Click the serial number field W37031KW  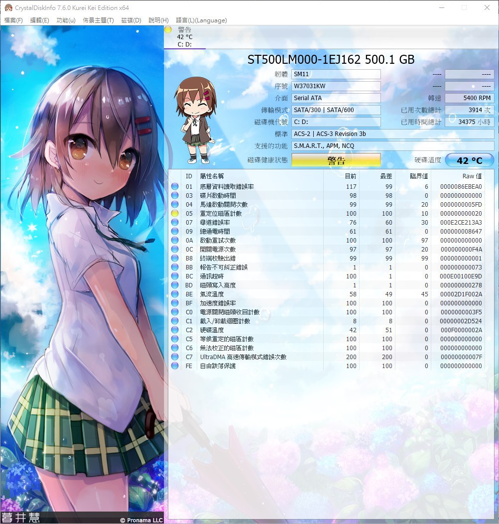pyautogui.click(x=336, y=86)
